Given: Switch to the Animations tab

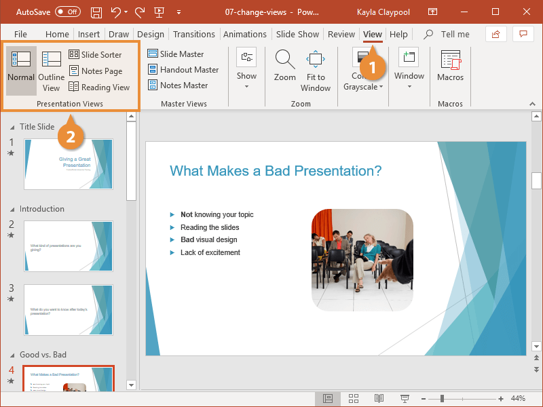Looking at the screenshot, I should tap(245, 34).
